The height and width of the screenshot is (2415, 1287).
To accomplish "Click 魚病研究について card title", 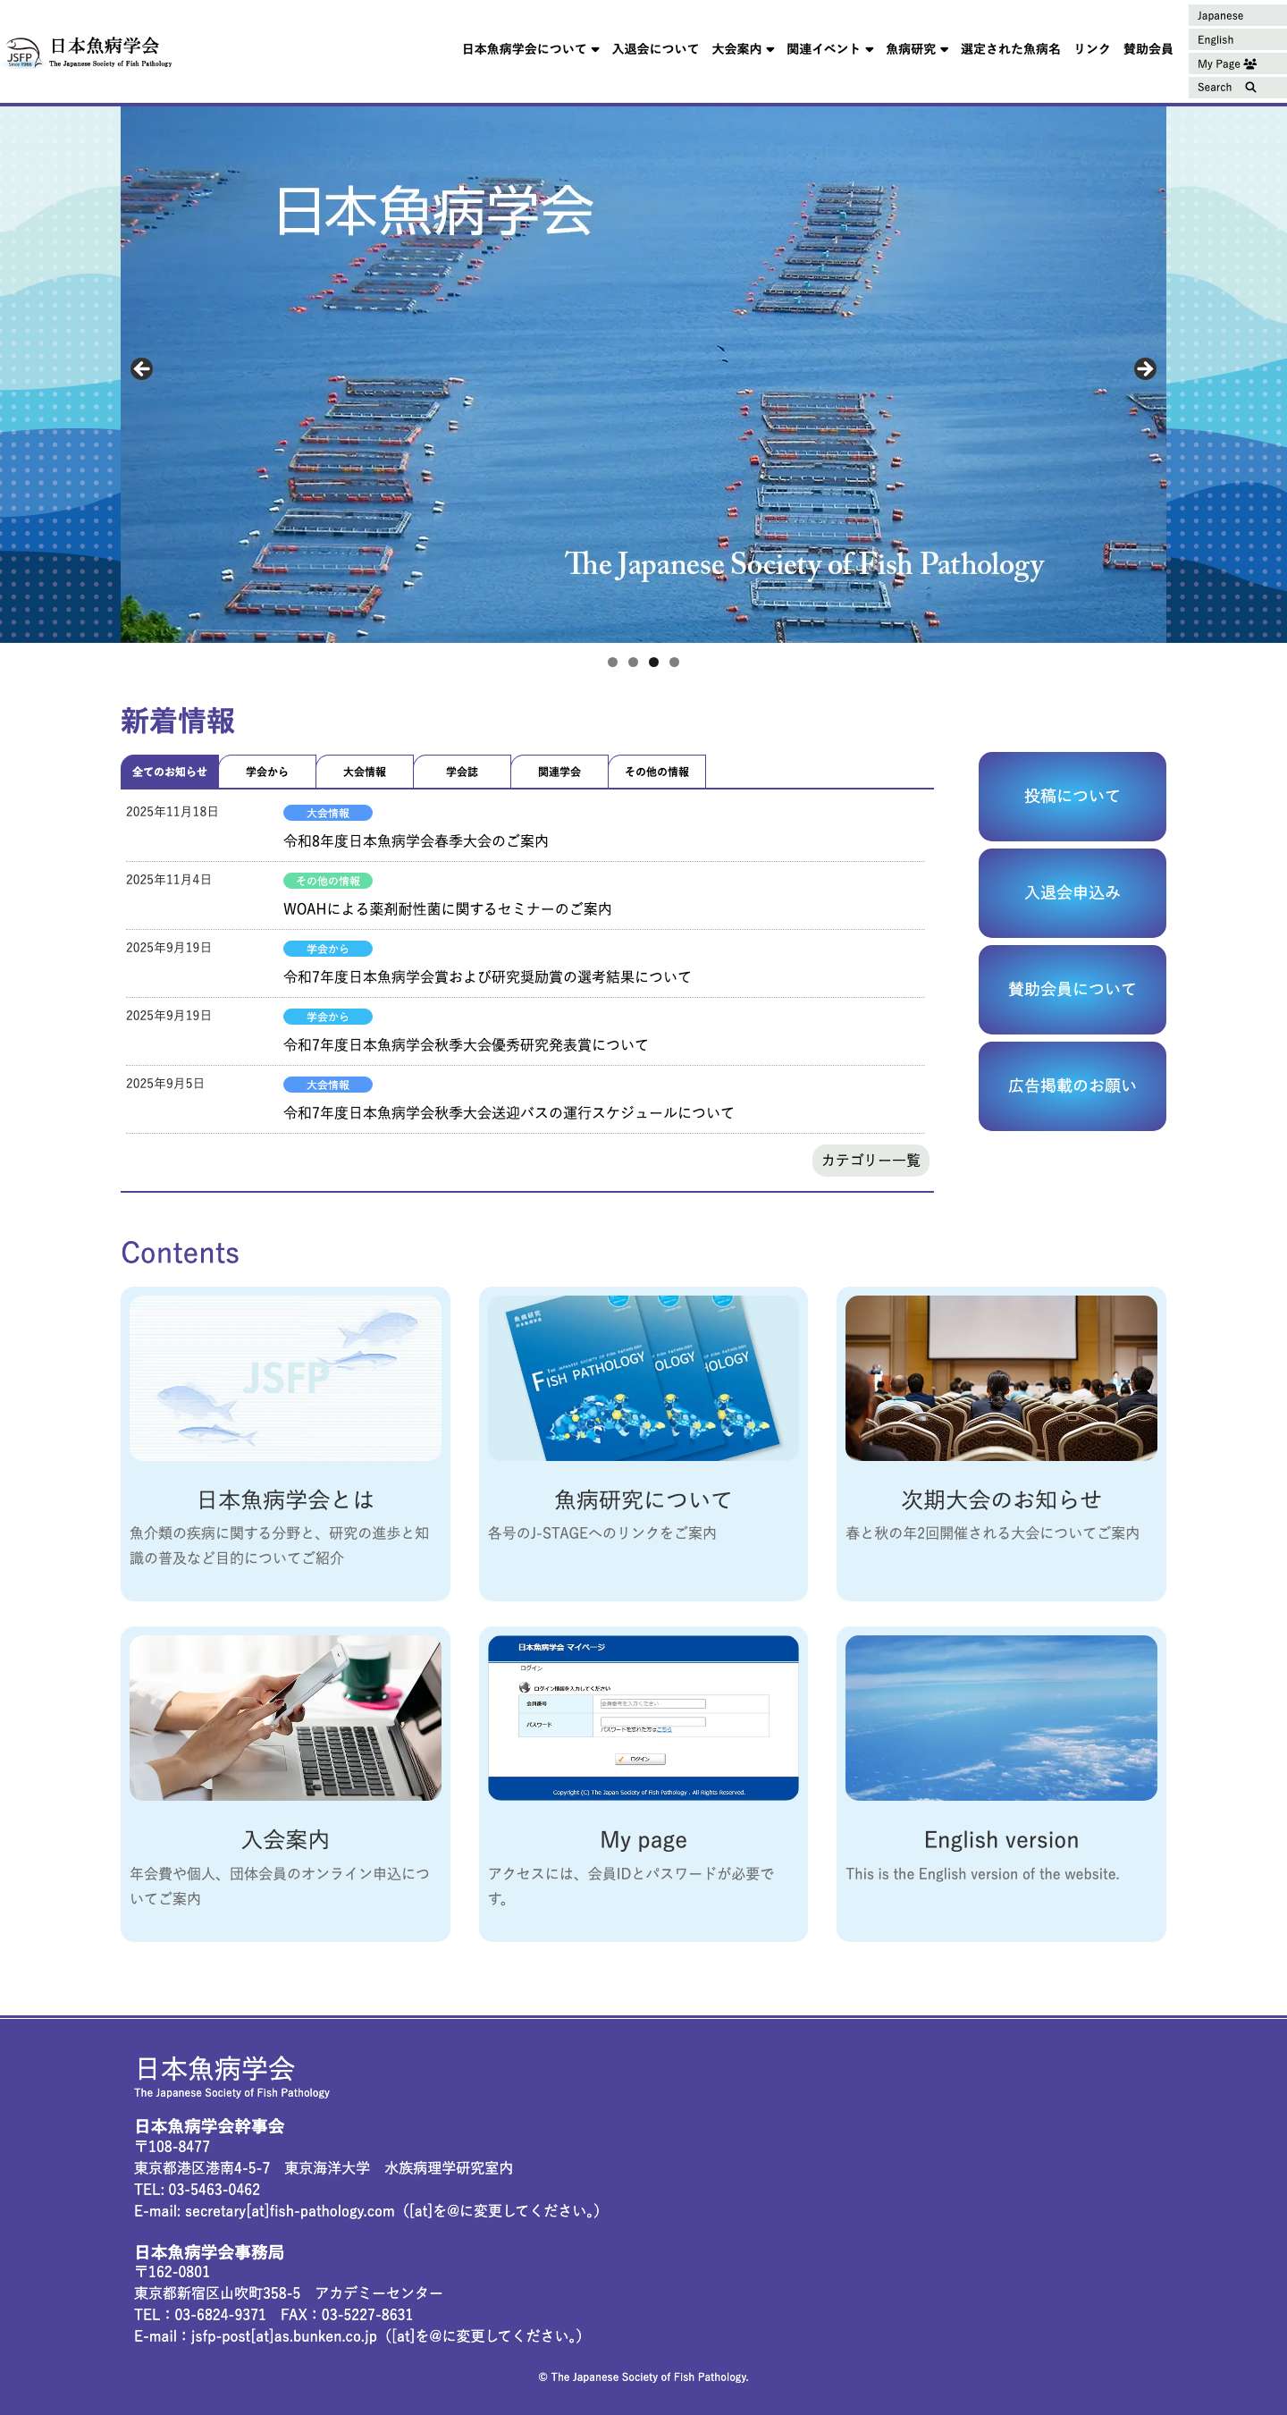I will (643, 1500).
